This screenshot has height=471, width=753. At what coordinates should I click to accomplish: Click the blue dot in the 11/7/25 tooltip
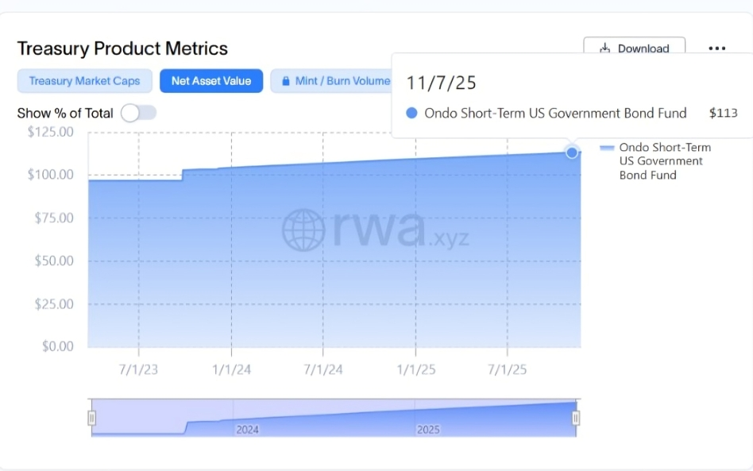coord(411,113)
